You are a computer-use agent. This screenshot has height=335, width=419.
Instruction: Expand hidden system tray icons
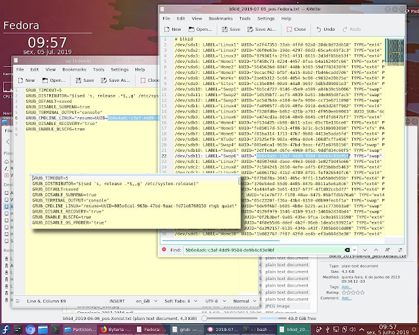point(361,329)
